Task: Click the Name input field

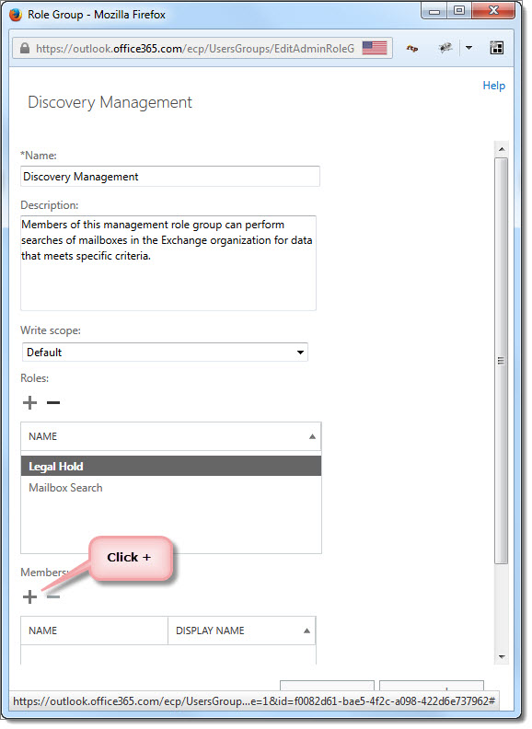Action: point(170,177)
